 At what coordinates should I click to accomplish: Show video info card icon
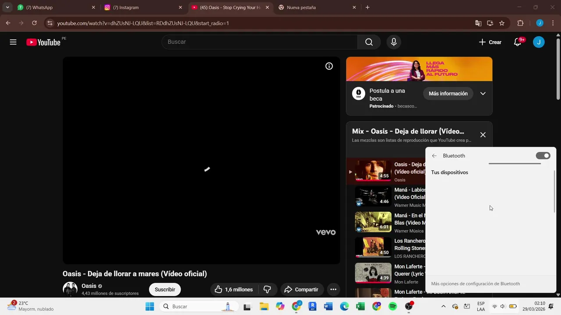(x=329, y=66)
